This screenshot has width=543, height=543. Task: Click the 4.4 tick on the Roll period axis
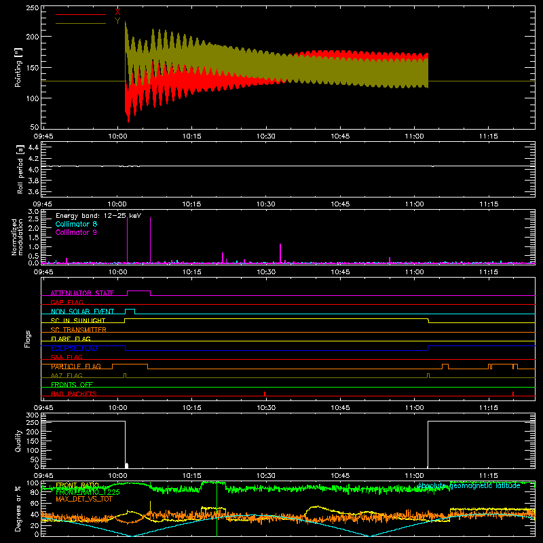pyautogui.click(x=33, y=148)
